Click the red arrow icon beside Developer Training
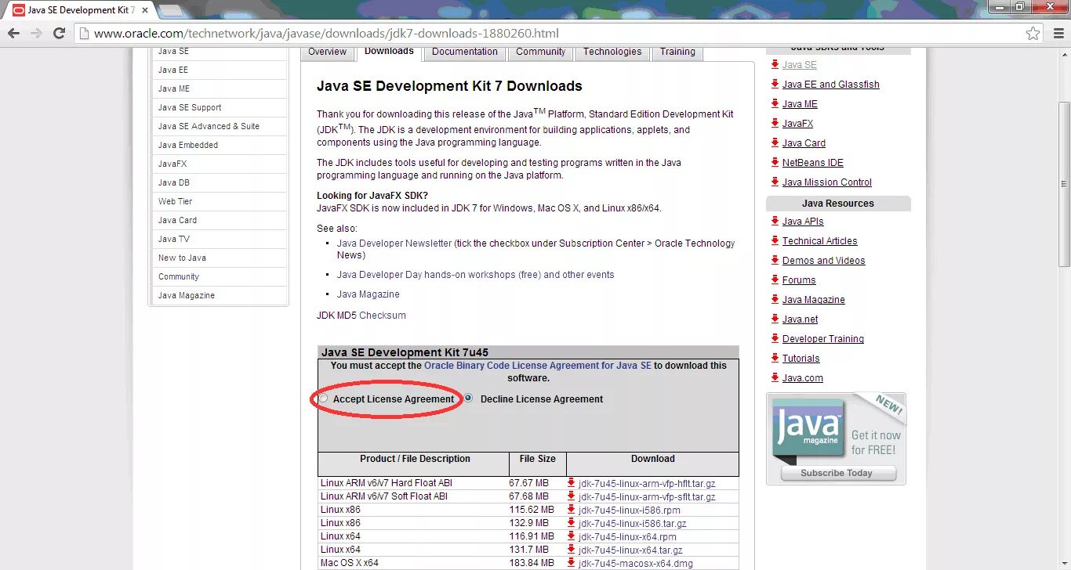 tap(775, 338)
